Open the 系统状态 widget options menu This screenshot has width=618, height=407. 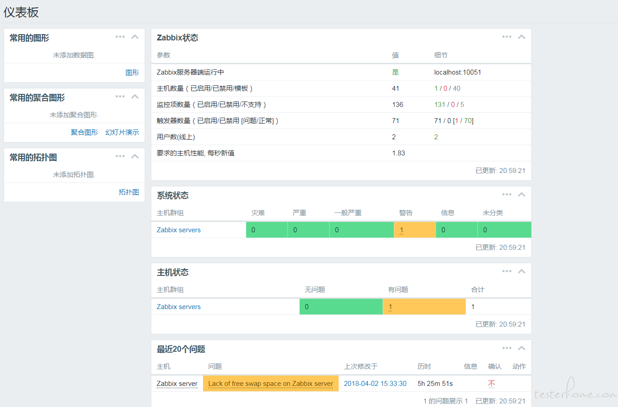click(507, 195)
